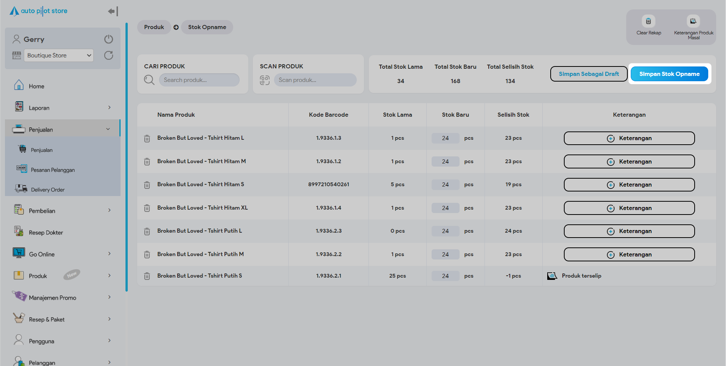The width and height of the screenshot is (726, 366).
Task: Click Simpan Sebagai Draft button
Action: click(588, 74)
